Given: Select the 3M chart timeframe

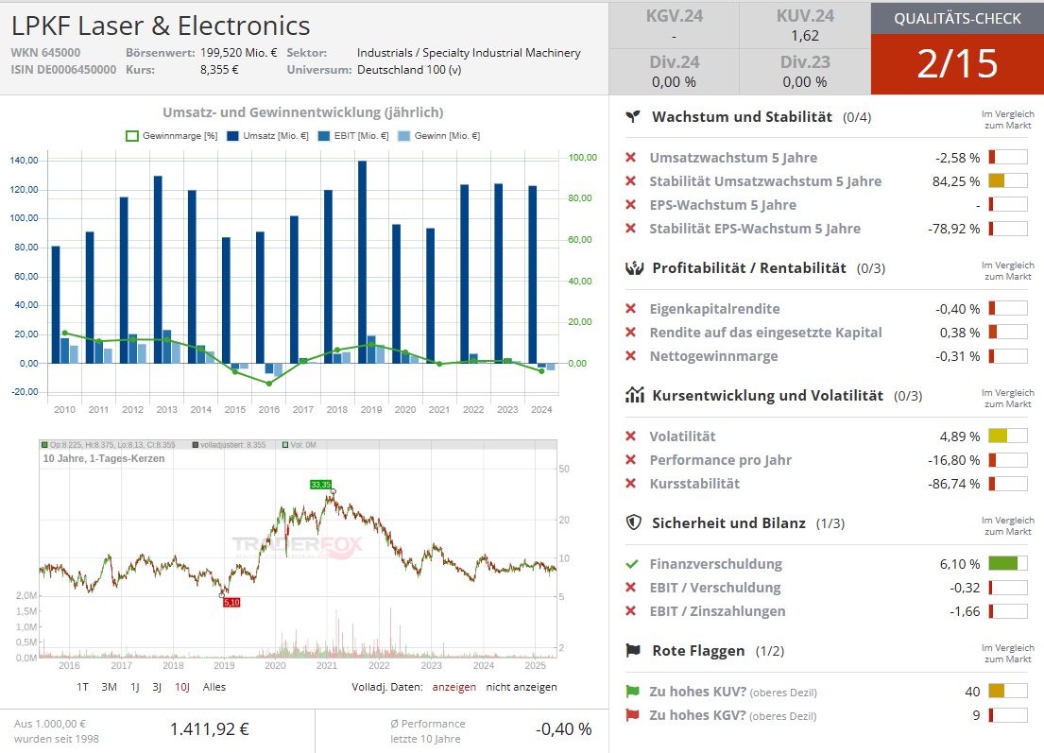Looking at the screenshot, I should 110,687.
